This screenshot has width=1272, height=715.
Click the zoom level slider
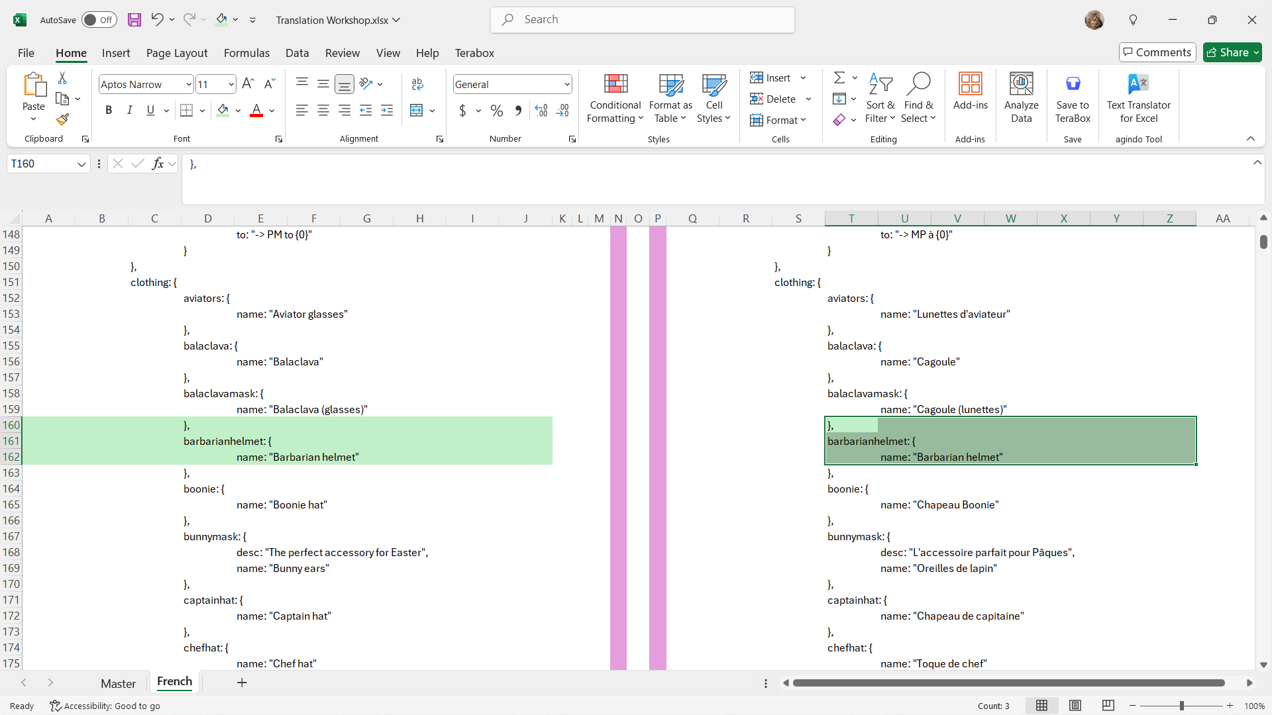point(1181,706)
